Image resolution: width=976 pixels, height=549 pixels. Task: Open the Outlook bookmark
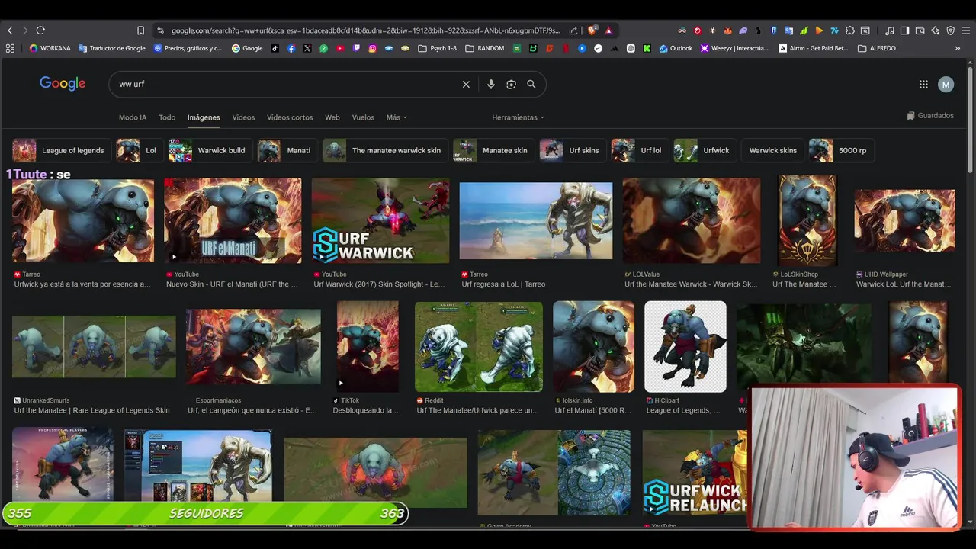pyautogui.click(x=676, y=48)
